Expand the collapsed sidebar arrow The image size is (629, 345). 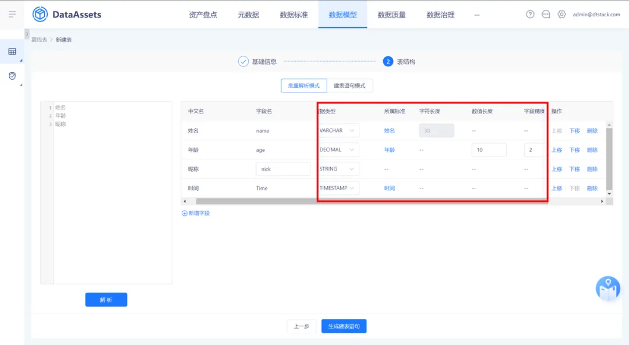(x=27, y=34)
